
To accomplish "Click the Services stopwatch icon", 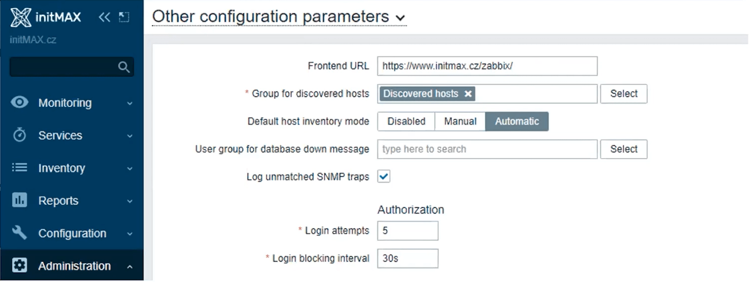I will click(x=19, y=135).
